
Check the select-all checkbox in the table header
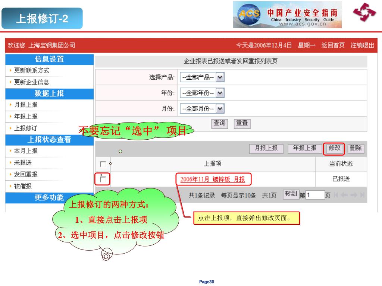tap(103, 164)
